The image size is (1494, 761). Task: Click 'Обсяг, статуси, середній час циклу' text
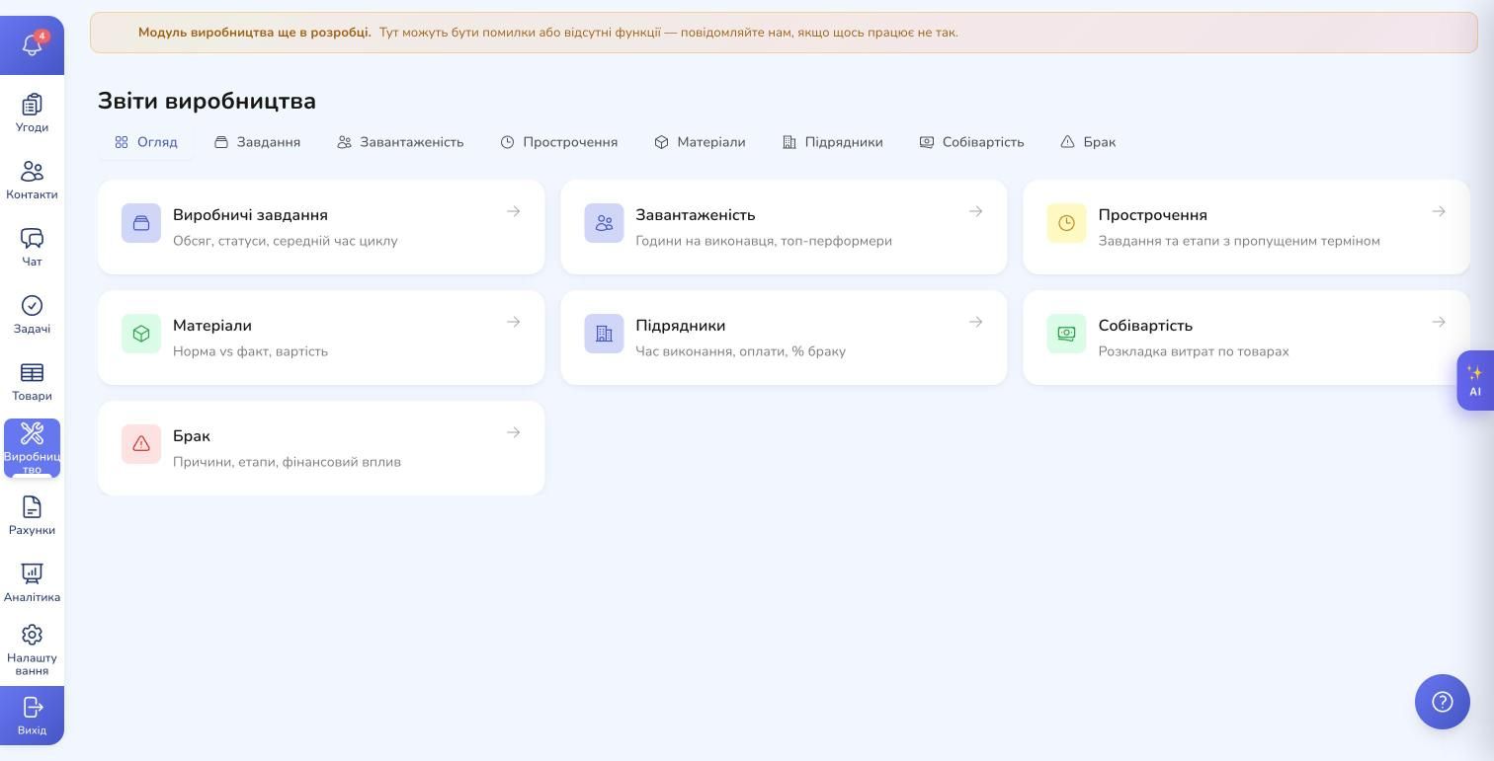286,241
